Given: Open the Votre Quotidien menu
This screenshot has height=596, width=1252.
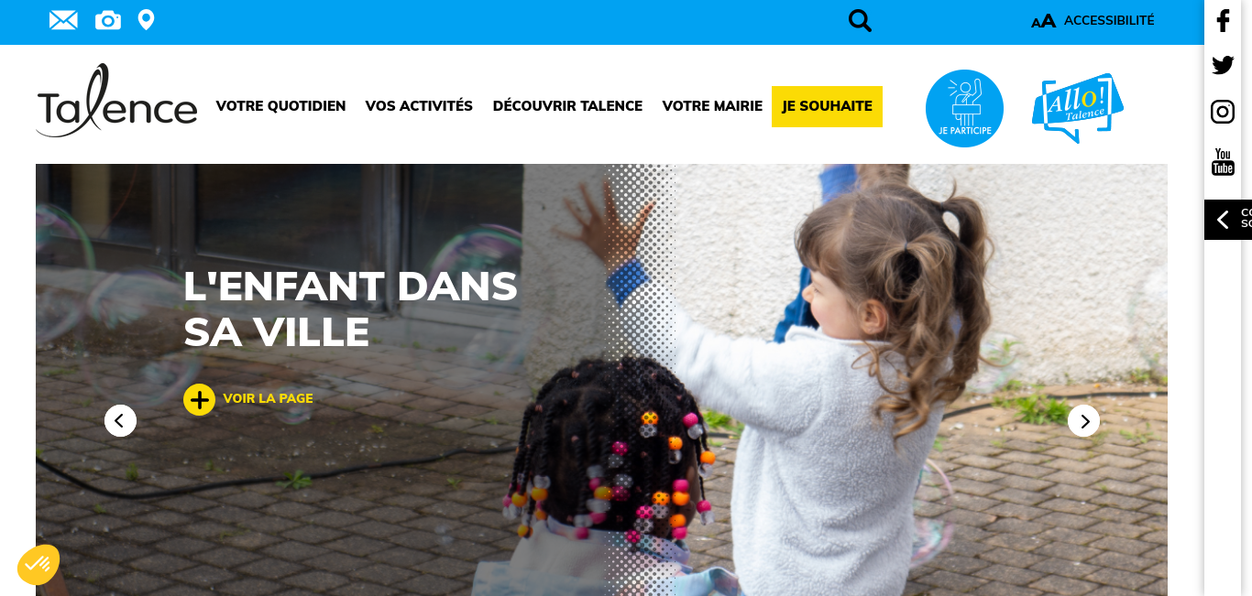Looking at the screenshot, I should tap(280, 106).
